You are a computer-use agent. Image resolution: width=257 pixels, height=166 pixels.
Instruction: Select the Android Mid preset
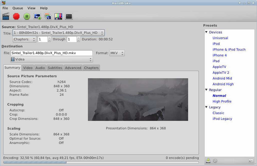[222, 78]
